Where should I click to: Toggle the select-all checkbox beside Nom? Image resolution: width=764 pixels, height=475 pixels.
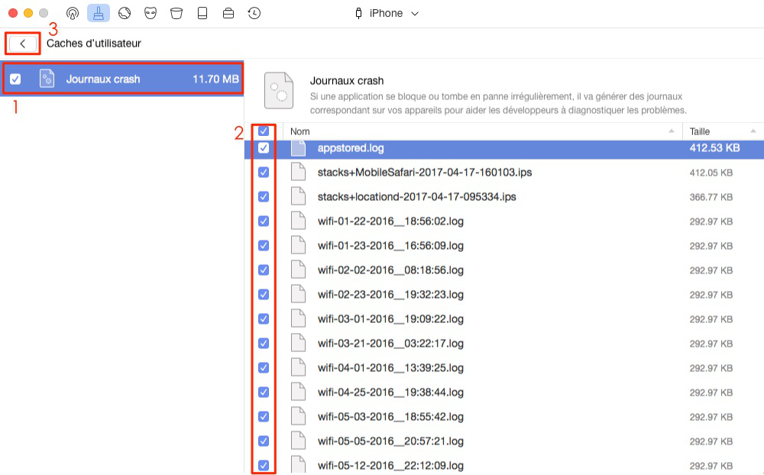point(264,131)
